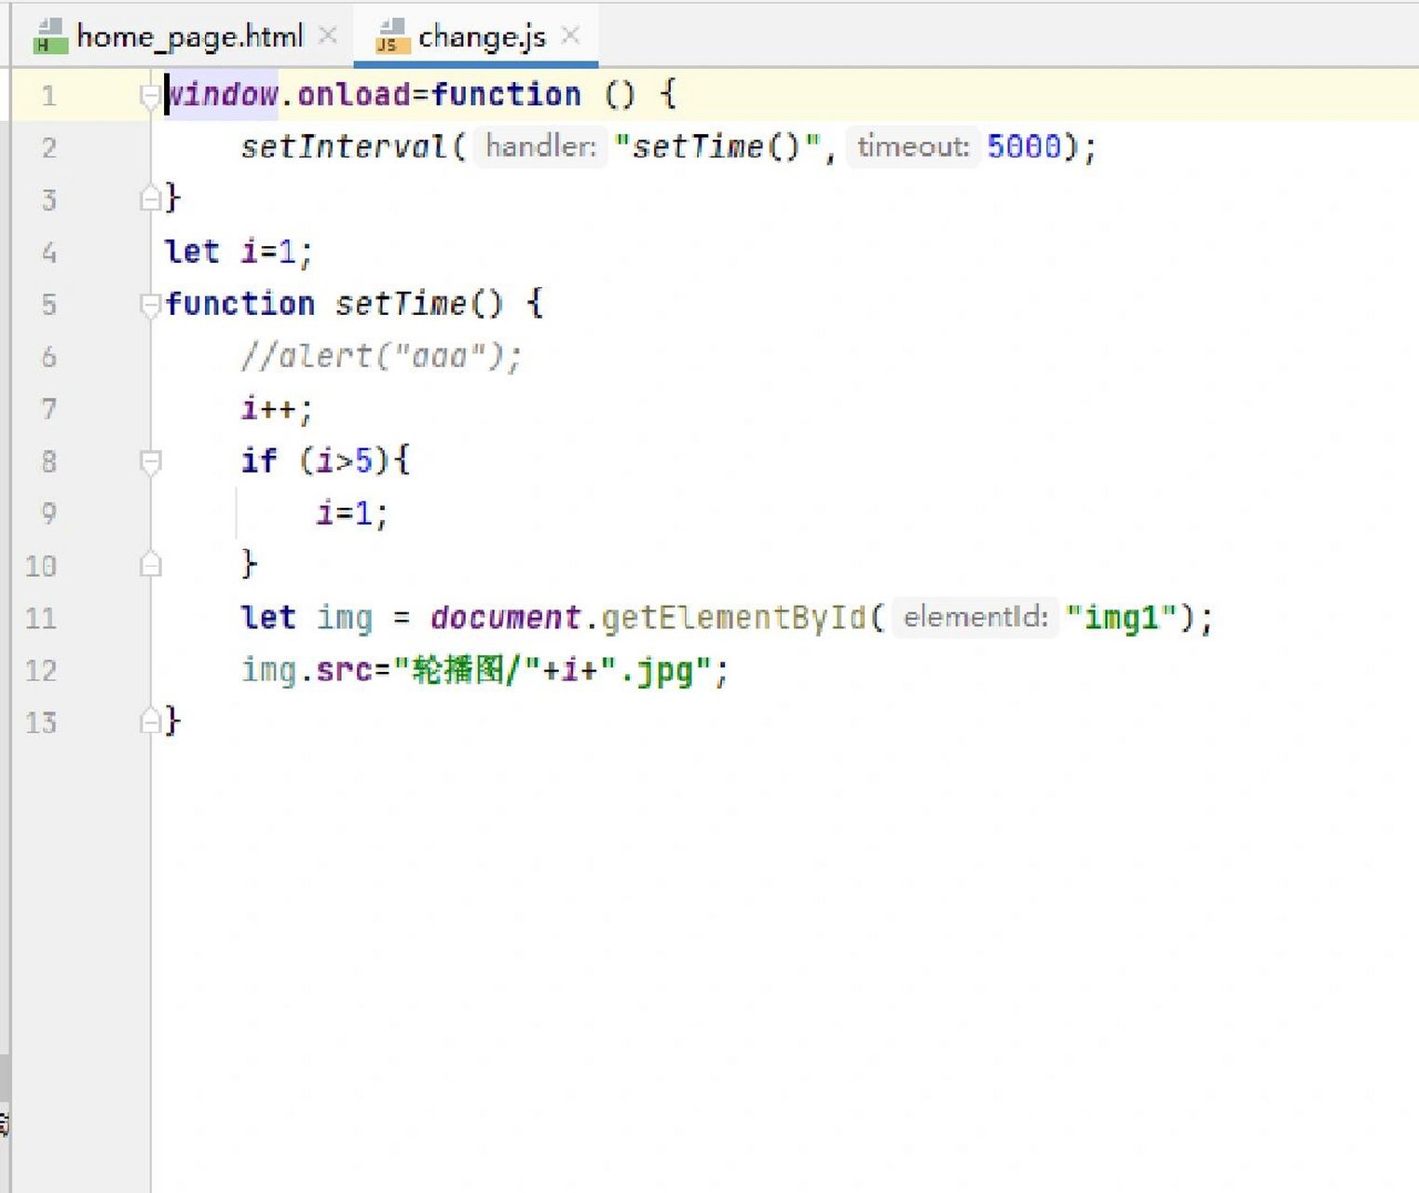Select the change.js editor tab

click(x=481, y=36)
